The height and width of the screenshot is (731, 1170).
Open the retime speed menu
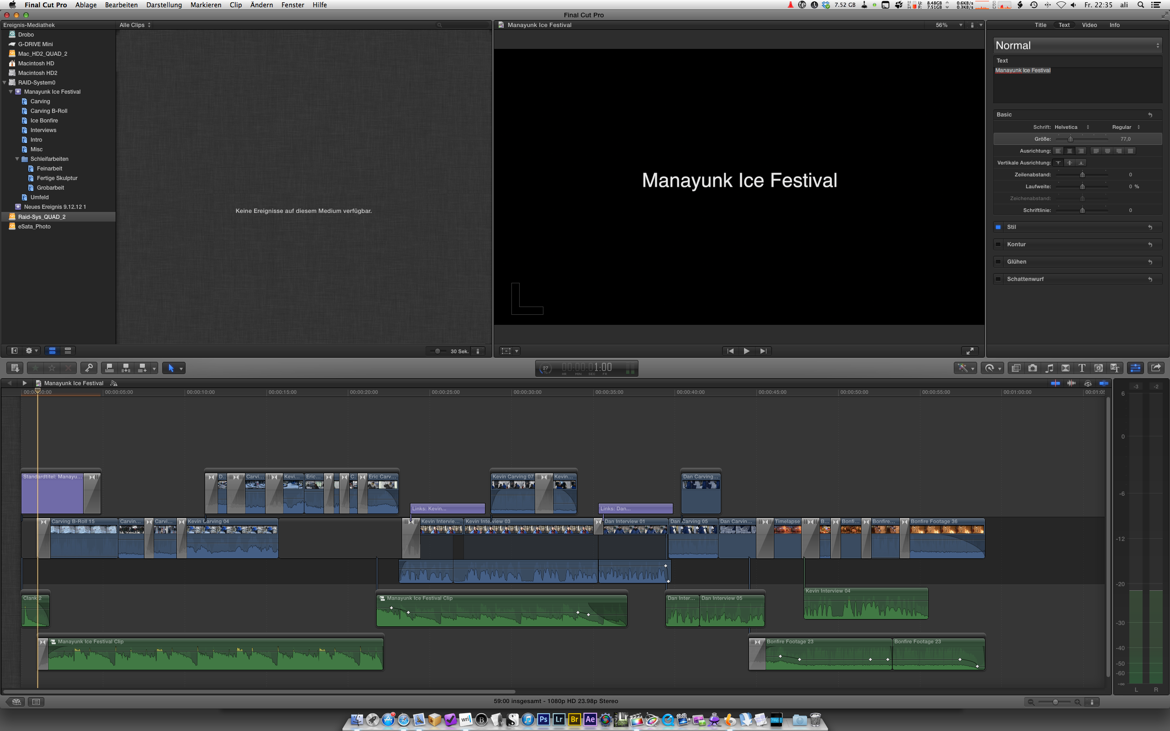pyautogui.click(x=993, y=368)
